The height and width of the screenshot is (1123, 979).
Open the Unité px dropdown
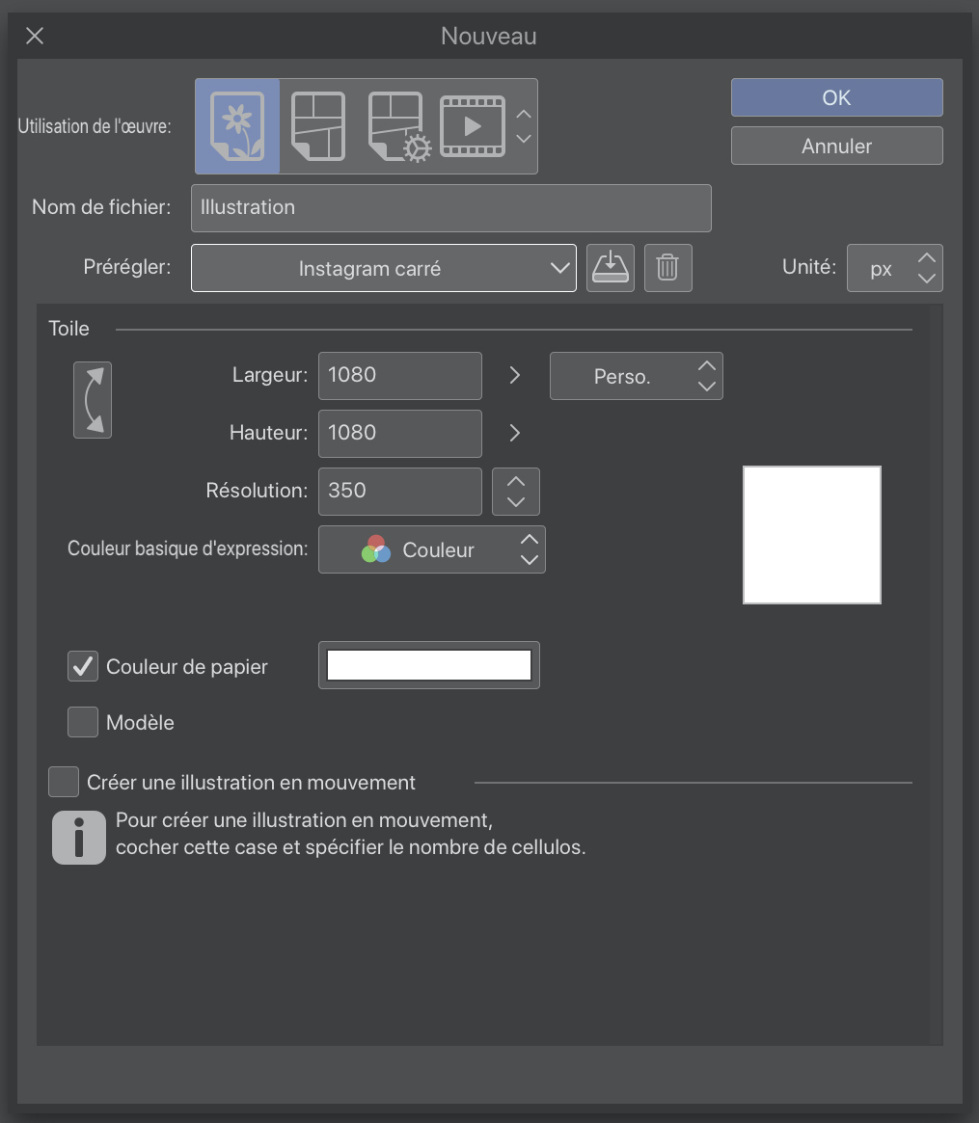coord(894,268)
